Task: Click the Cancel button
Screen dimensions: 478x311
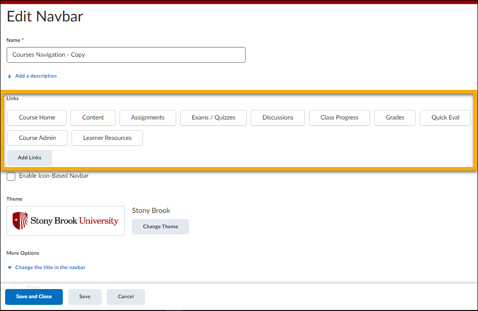Action: click(x=126, y=297)
